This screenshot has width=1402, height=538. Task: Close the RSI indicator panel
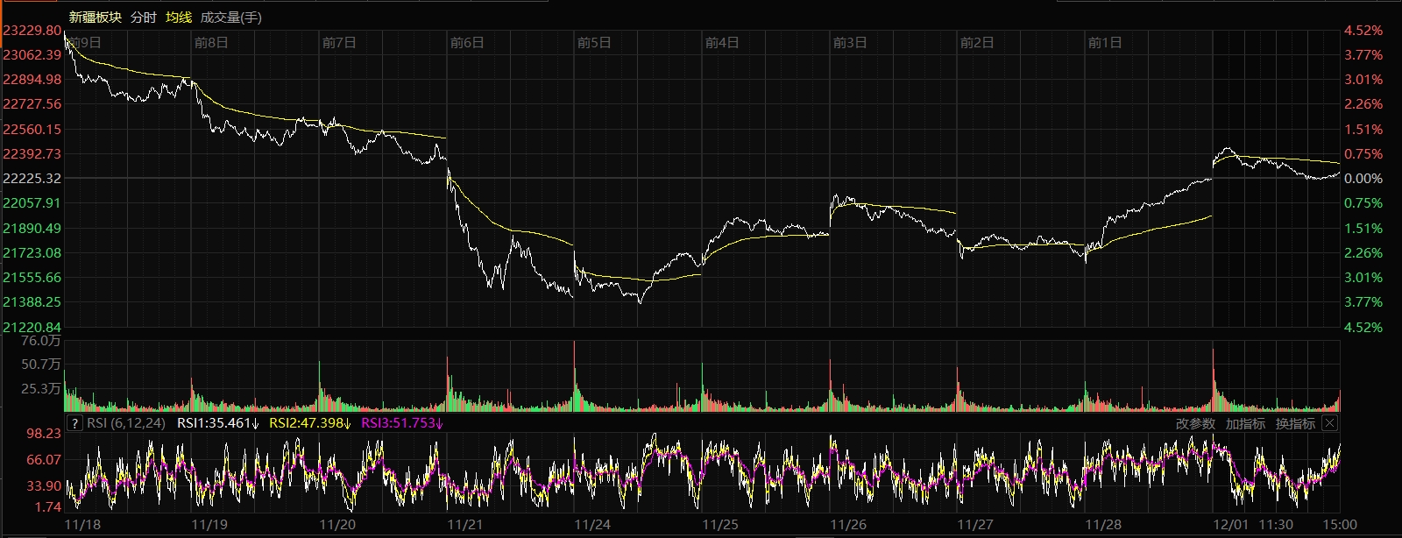click(1329, 424)
